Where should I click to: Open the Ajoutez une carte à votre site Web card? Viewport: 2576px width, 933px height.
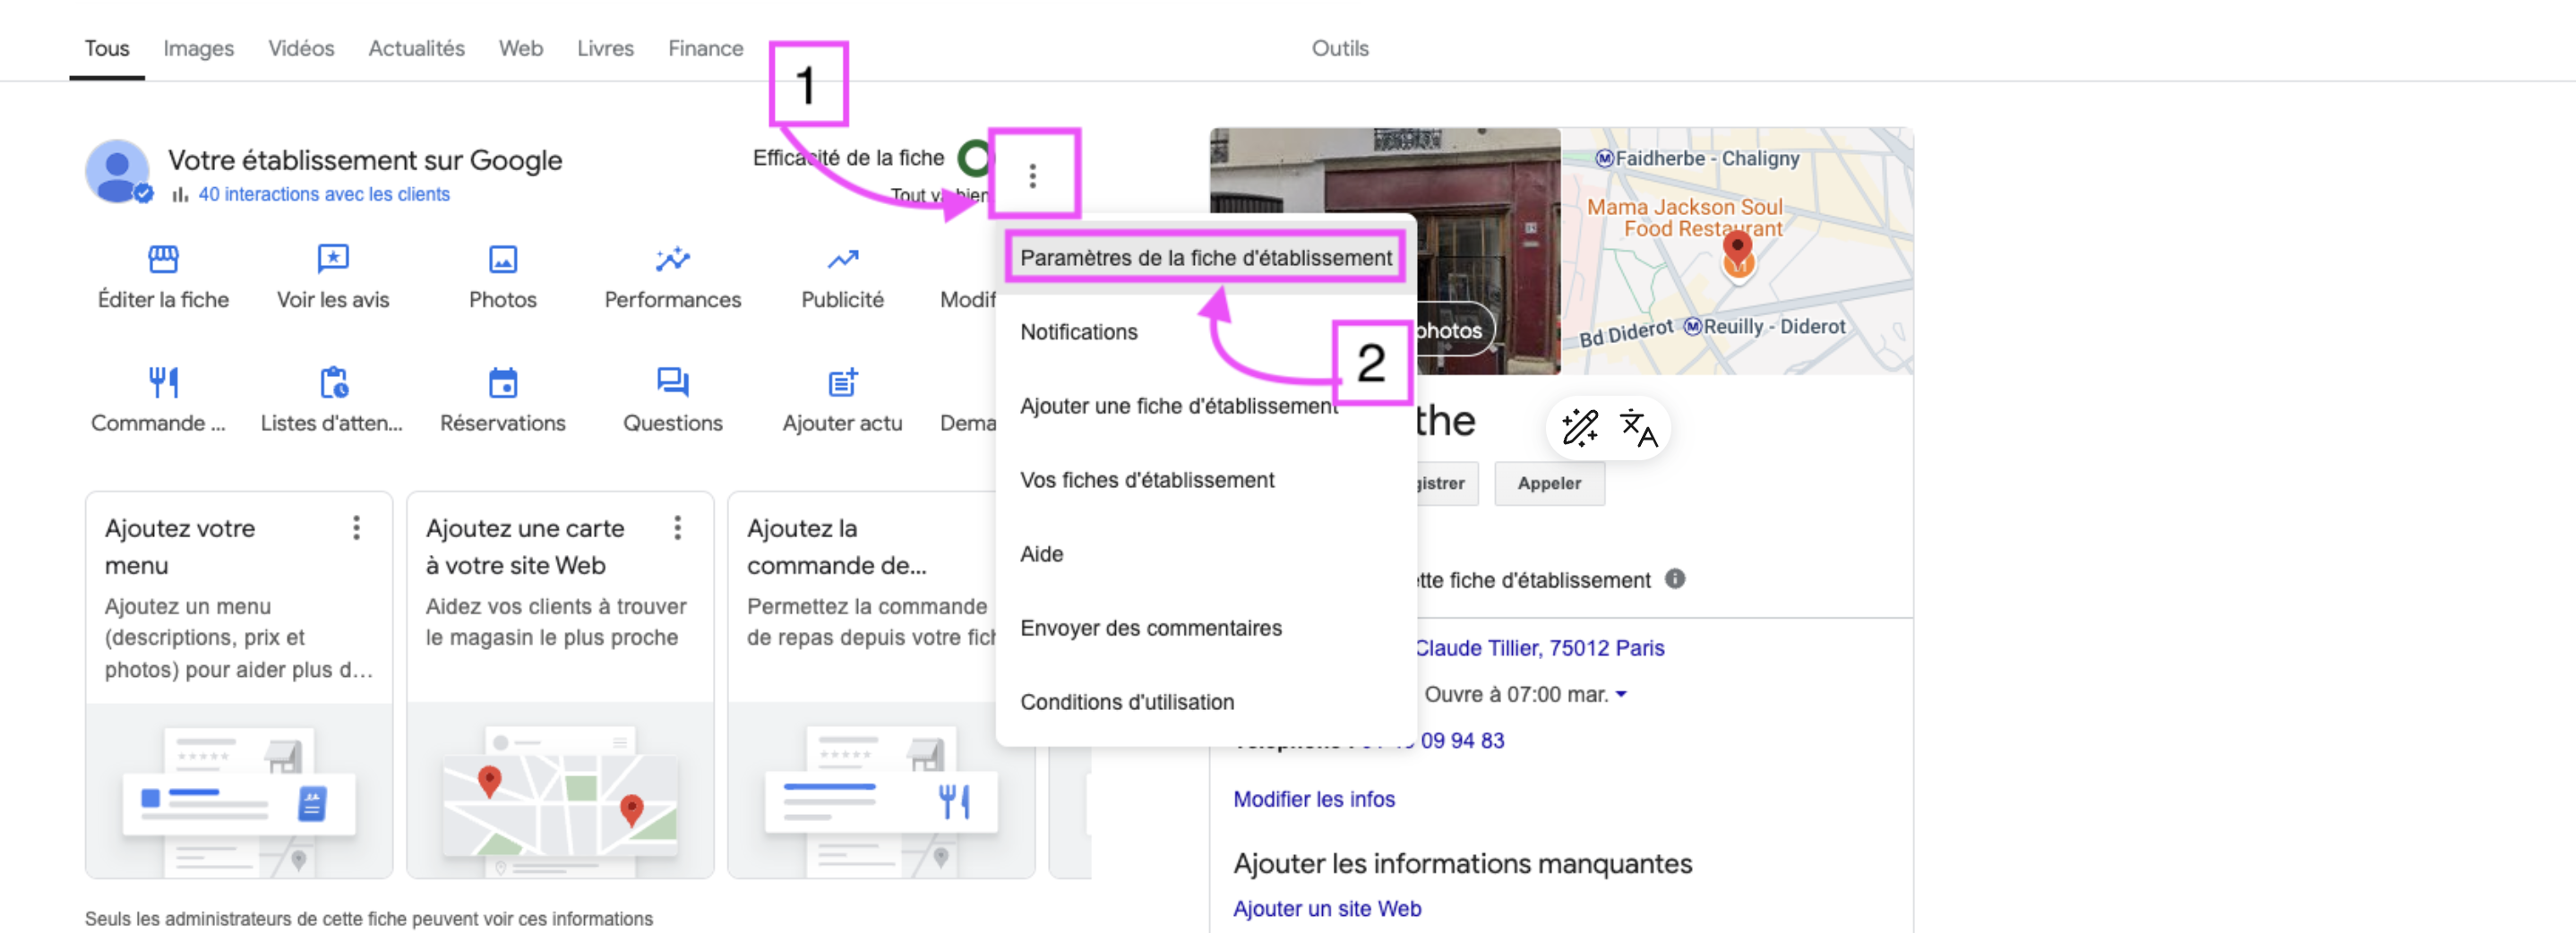tap(560, 684)
